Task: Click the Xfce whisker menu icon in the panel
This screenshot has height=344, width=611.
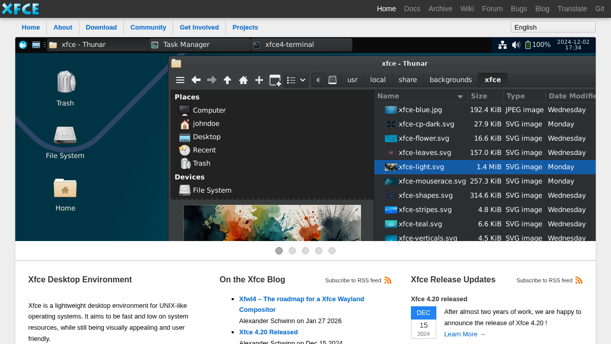Action: coord(23,45)
